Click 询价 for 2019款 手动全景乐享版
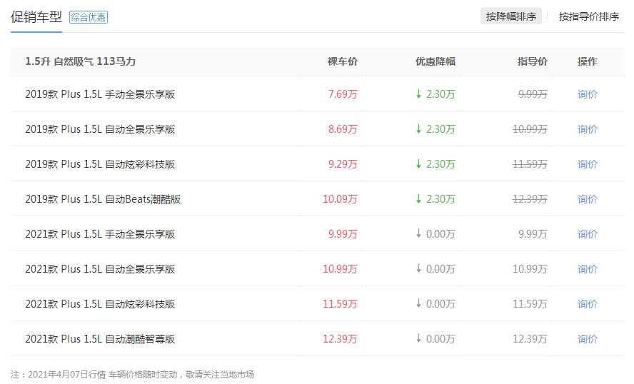The width and height of the screenshot is (634, 384). click(x=587, y=94)
